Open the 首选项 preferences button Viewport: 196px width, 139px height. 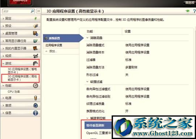190,3
